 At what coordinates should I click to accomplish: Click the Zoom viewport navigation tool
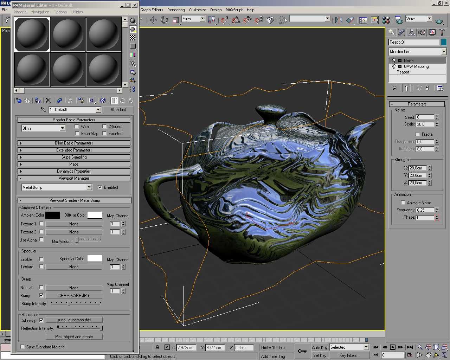(x=420, y=347)
